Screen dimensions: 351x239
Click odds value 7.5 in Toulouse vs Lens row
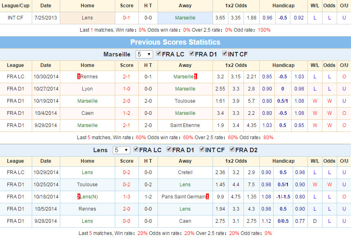coord(251,185)
